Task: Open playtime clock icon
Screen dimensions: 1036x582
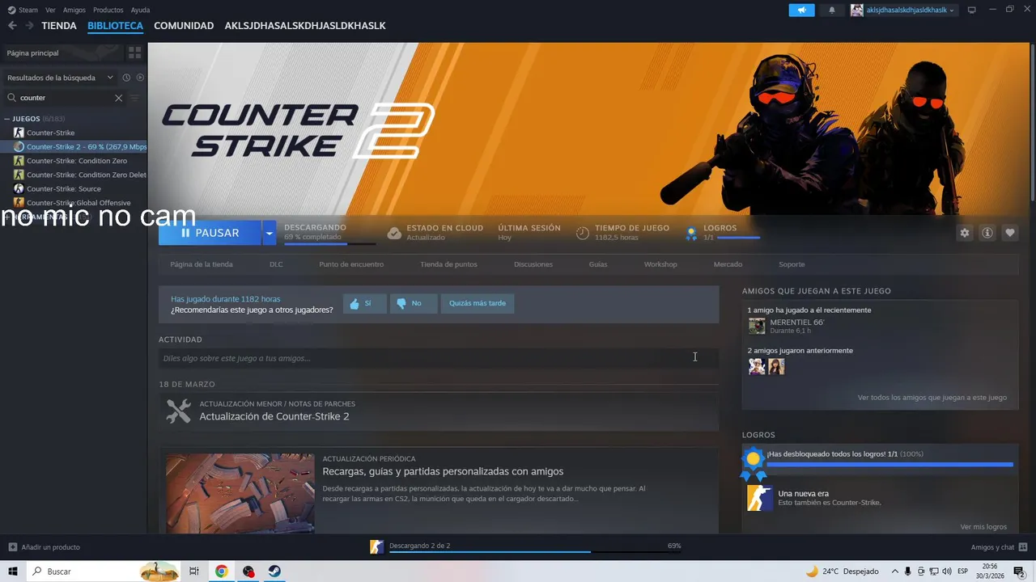Action: tap(583, 233)
